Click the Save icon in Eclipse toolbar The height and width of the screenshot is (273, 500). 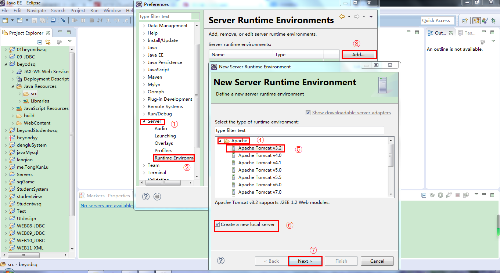click(35, 21)
